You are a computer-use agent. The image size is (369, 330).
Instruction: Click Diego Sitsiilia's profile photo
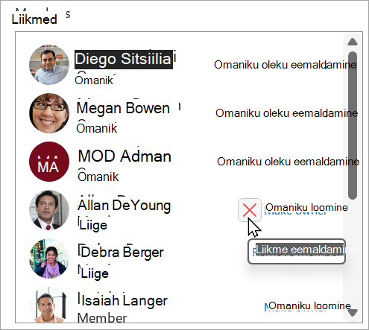click(x=49, y=65)
